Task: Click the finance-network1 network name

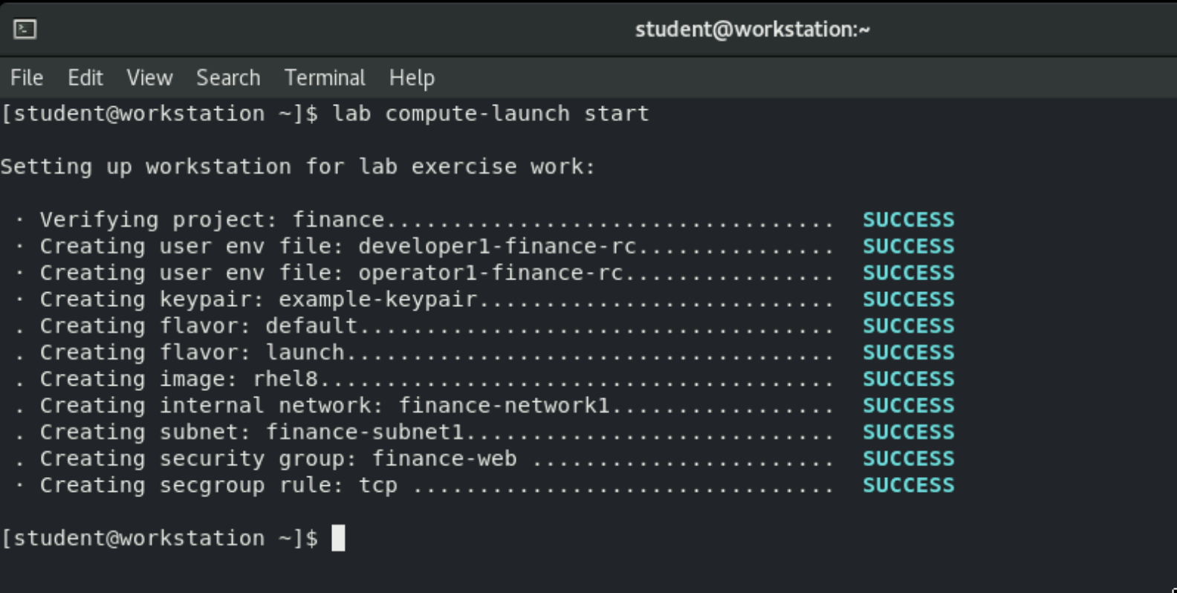Action: (x=504, y=406)
